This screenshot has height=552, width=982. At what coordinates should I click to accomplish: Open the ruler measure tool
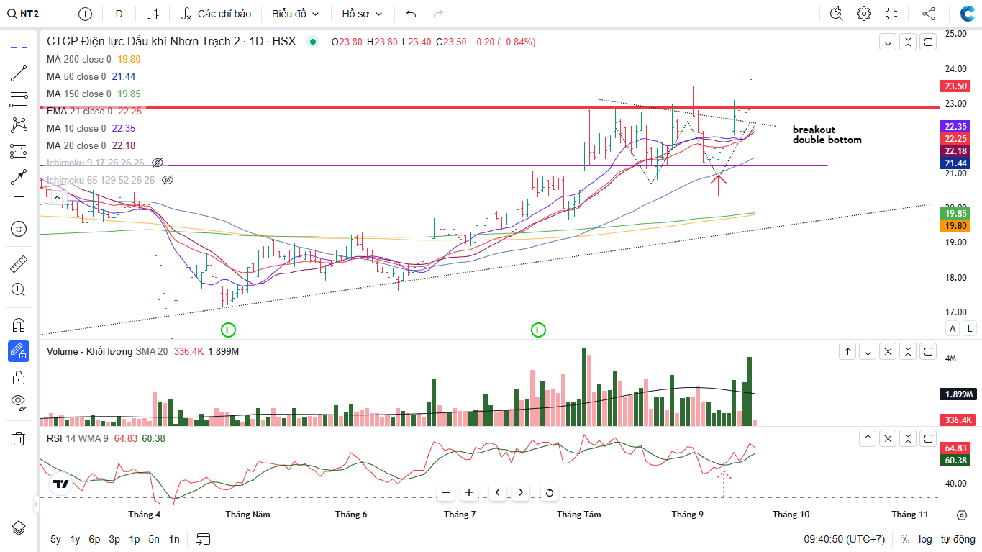(19, 264)
